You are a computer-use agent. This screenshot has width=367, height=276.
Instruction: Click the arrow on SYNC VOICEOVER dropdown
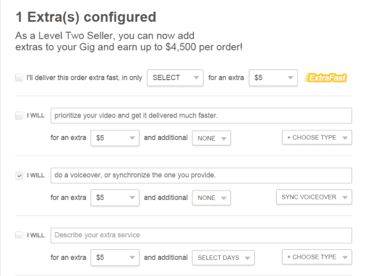point(344,198)
